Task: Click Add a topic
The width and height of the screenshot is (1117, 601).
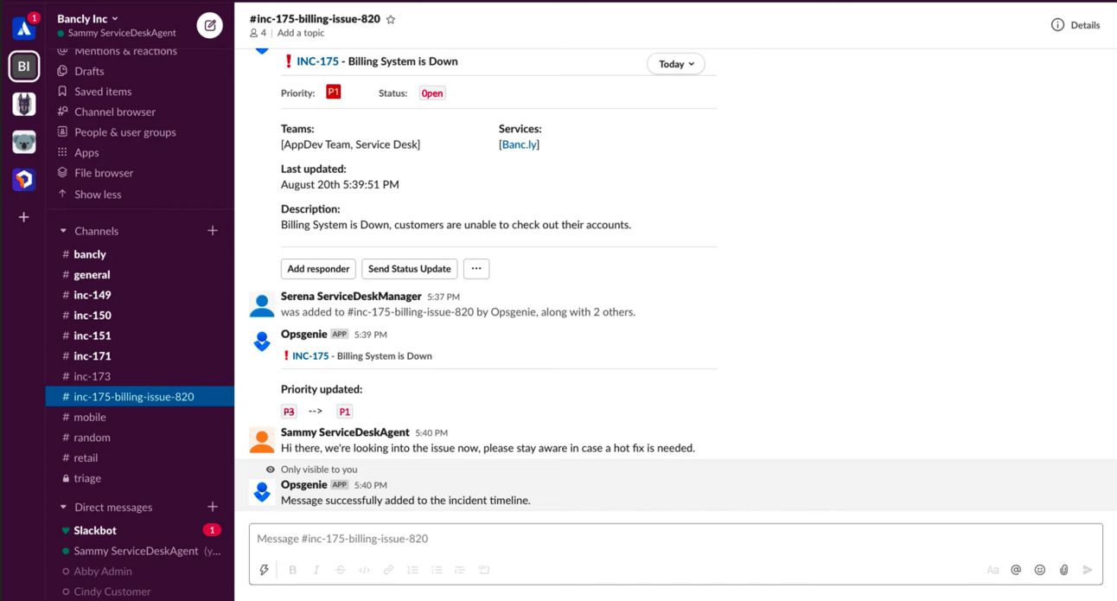Action: coord(301,33)
